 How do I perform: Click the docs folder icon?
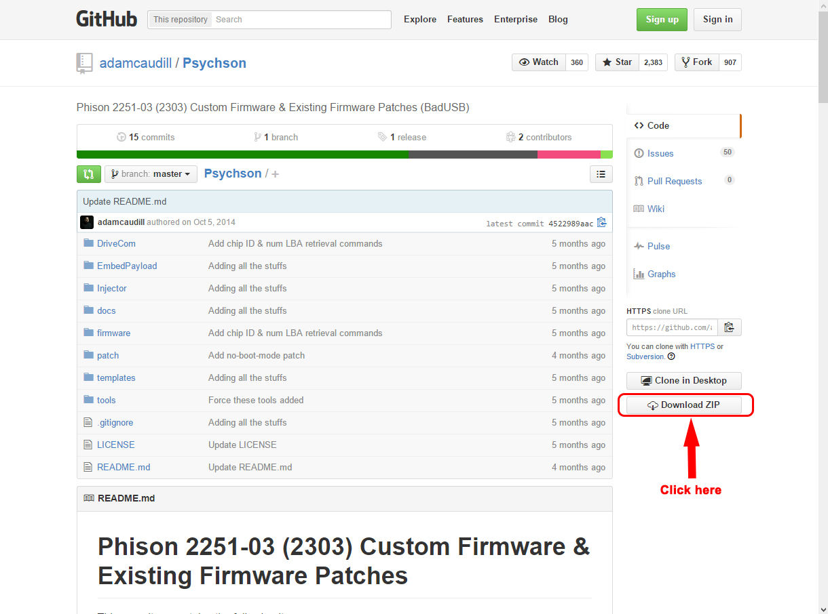(x=88, y=310)
